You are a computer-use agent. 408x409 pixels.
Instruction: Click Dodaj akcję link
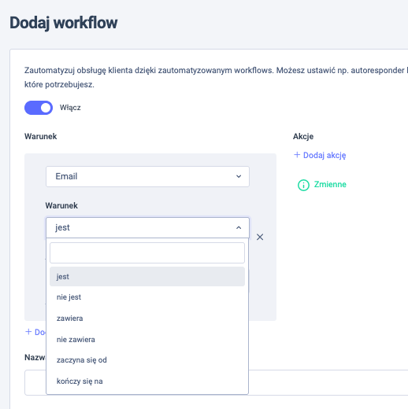pos(325,155)
